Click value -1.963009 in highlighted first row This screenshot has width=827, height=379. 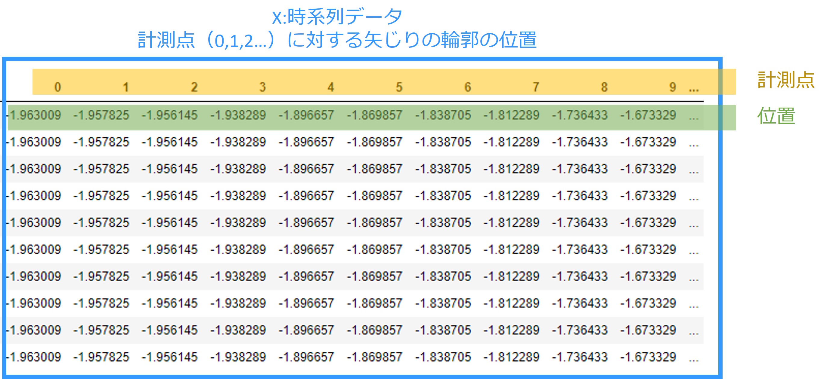35,115
